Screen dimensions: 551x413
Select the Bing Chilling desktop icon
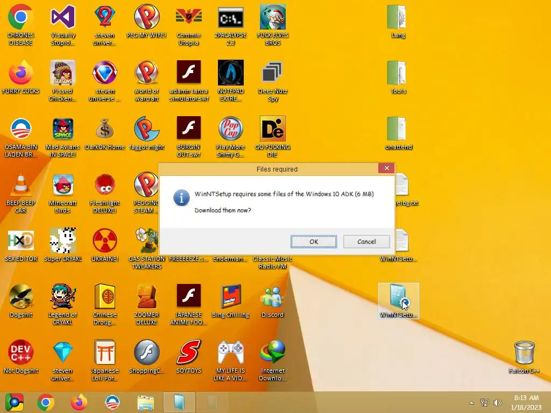pos(230,301)
